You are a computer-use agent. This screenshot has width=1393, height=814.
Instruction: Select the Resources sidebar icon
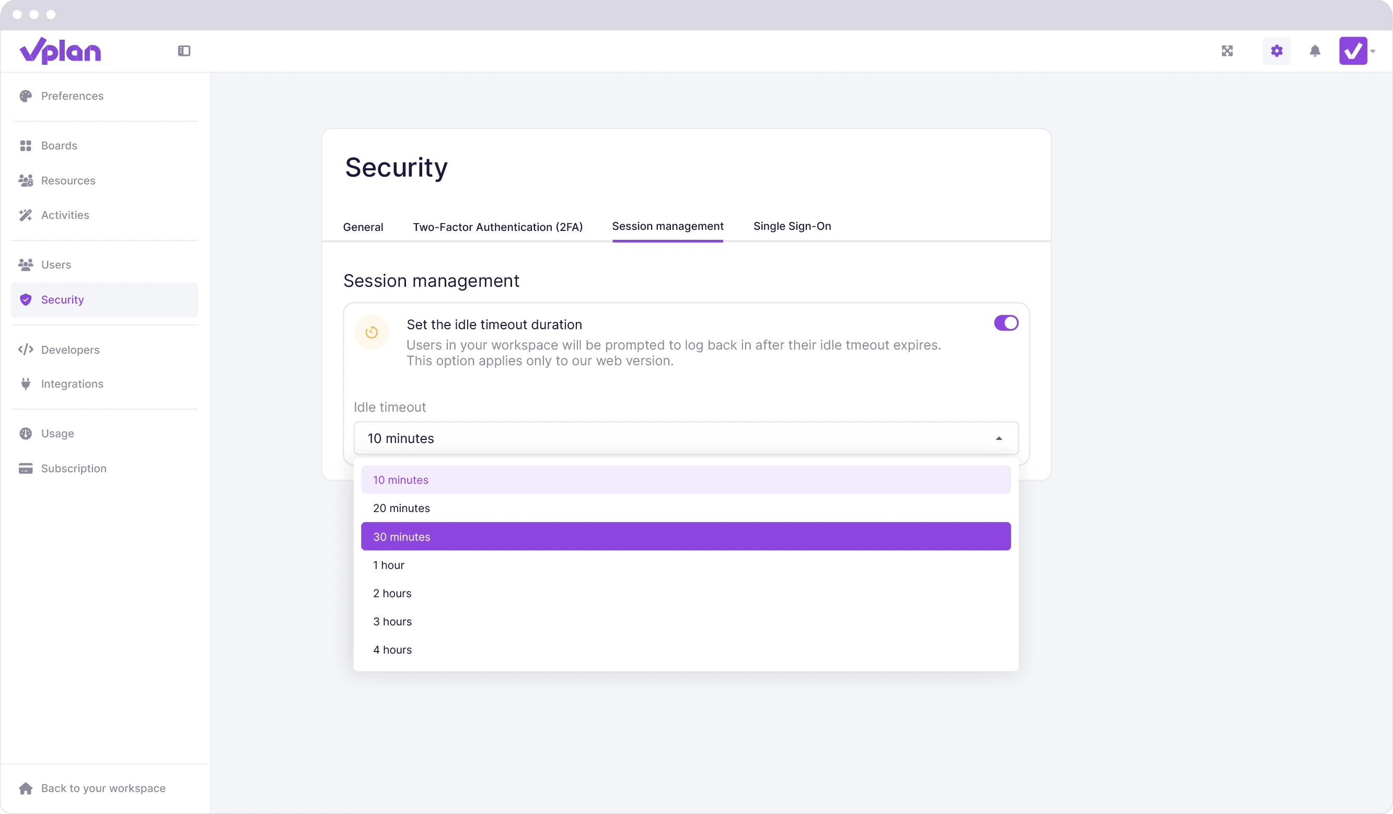26,180
